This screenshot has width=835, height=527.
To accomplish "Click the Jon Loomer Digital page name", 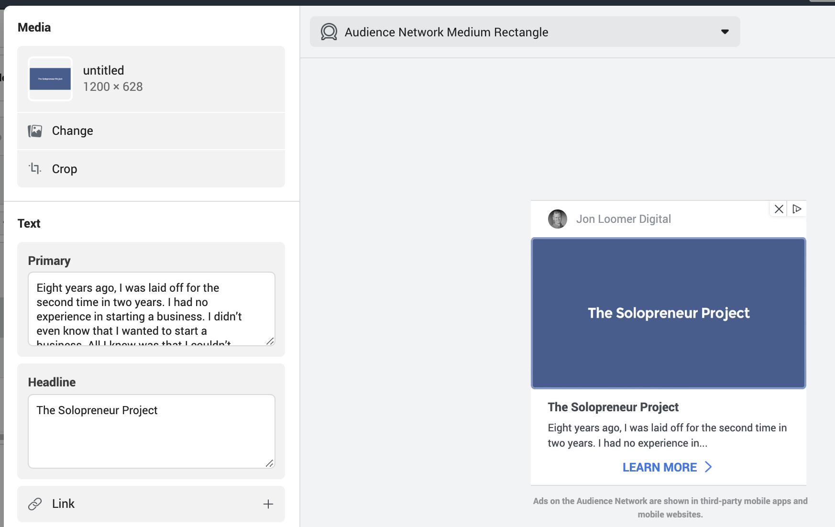I will click(x=623, y=219).
